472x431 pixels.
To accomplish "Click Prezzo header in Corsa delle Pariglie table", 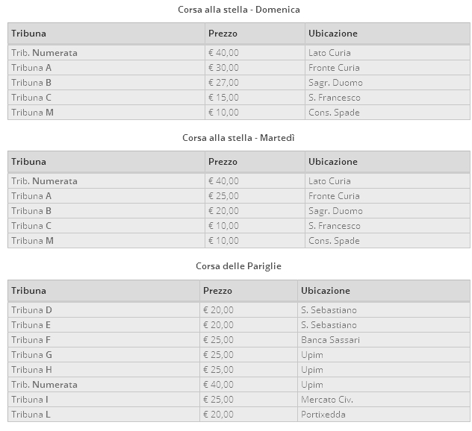I will point(217,291).
